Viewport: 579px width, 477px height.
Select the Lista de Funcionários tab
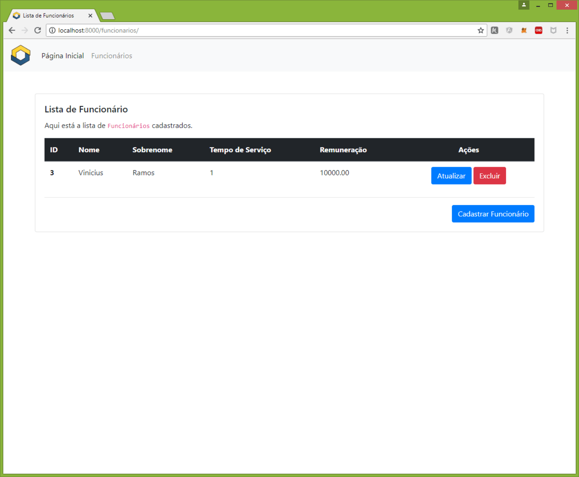[50, 15]
